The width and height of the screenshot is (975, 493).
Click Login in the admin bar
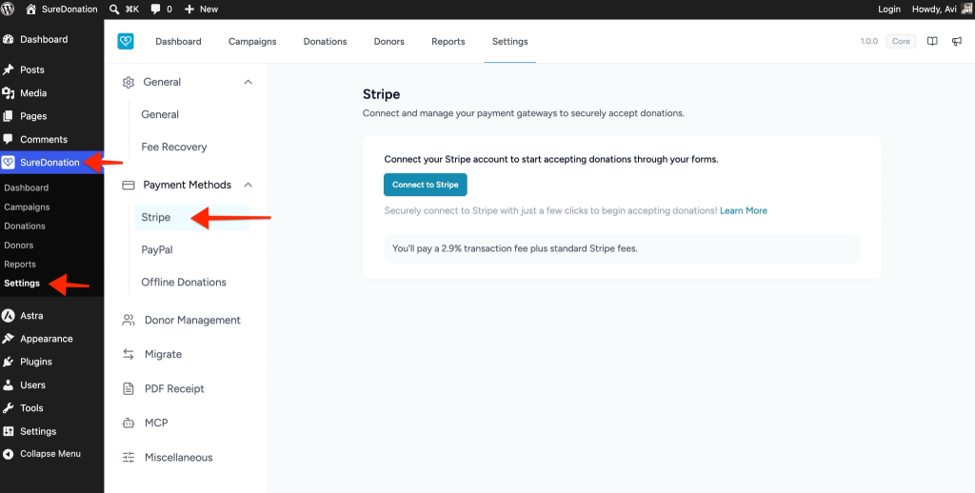click(x=889, y=10)
